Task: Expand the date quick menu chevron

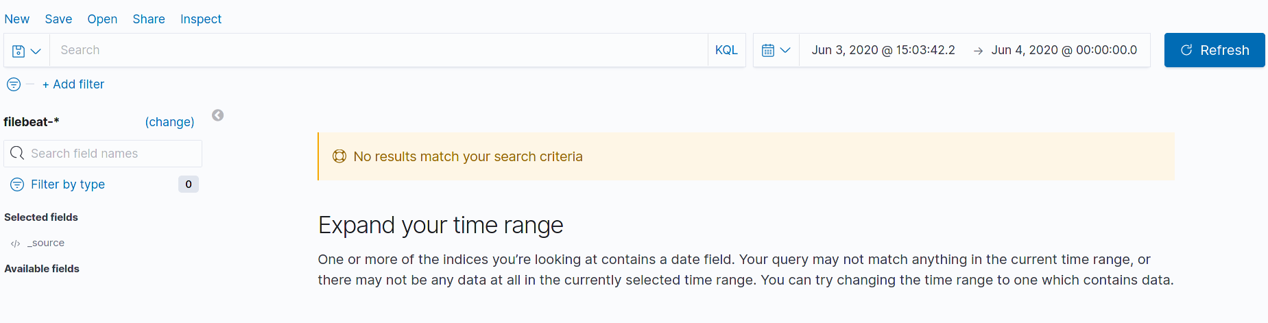Action: (786, 50)
